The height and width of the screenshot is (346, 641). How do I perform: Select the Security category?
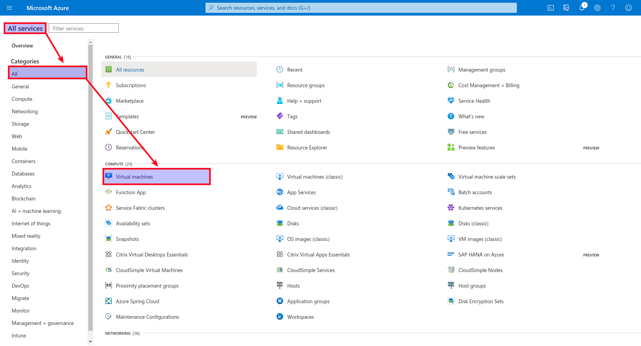coord(20,273)
